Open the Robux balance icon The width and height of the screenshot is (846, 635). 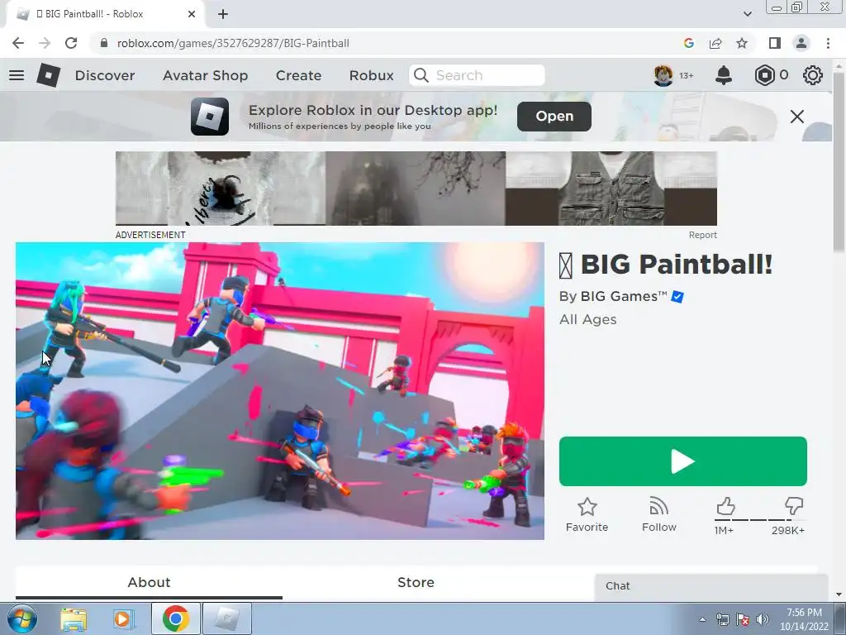(x=764, y=75)
